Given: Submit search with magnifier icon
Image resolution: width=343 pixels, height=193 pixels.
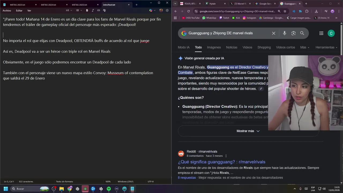Looking at the screenshot, I should click(302, 33).
